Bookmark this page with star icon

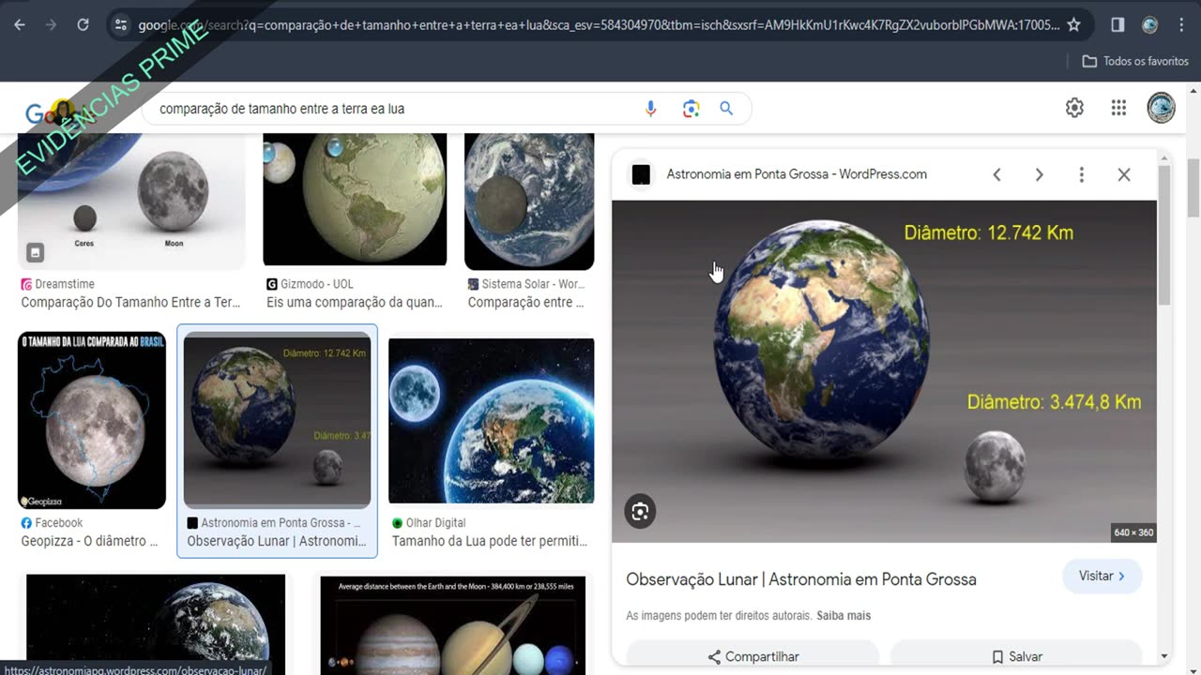tap(1074, 25)
